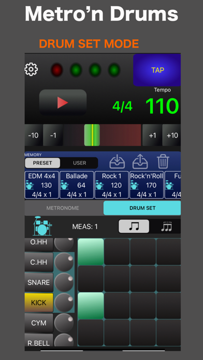203x360 pixels.
Task: Click the green tempo slider handle
Action: (92, 135)
